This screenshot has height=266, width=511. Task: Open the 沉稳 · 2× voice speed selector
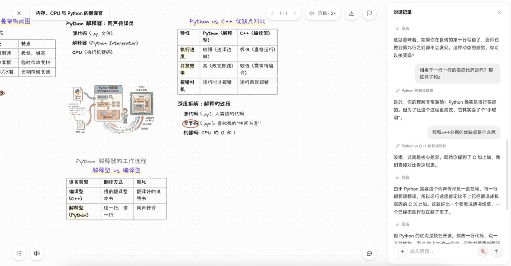coord(323,13)
